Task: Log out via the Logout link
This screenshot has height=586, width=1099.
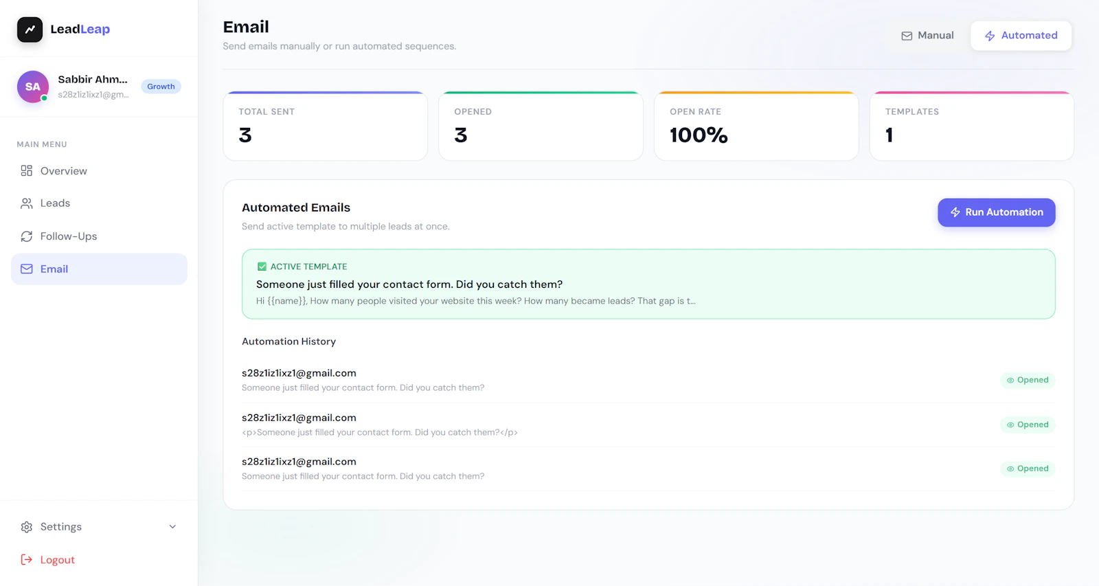Action: 99,560
